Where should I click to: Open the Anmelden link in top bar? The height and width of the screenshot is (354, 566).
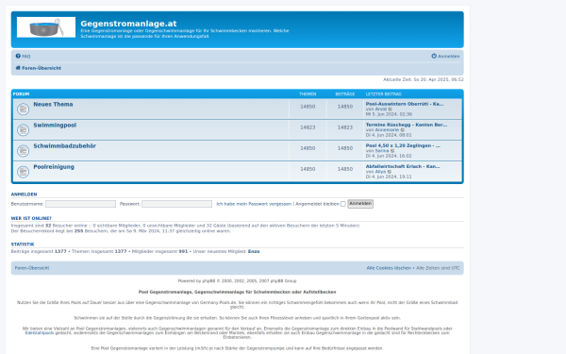[x=449, y=57]
